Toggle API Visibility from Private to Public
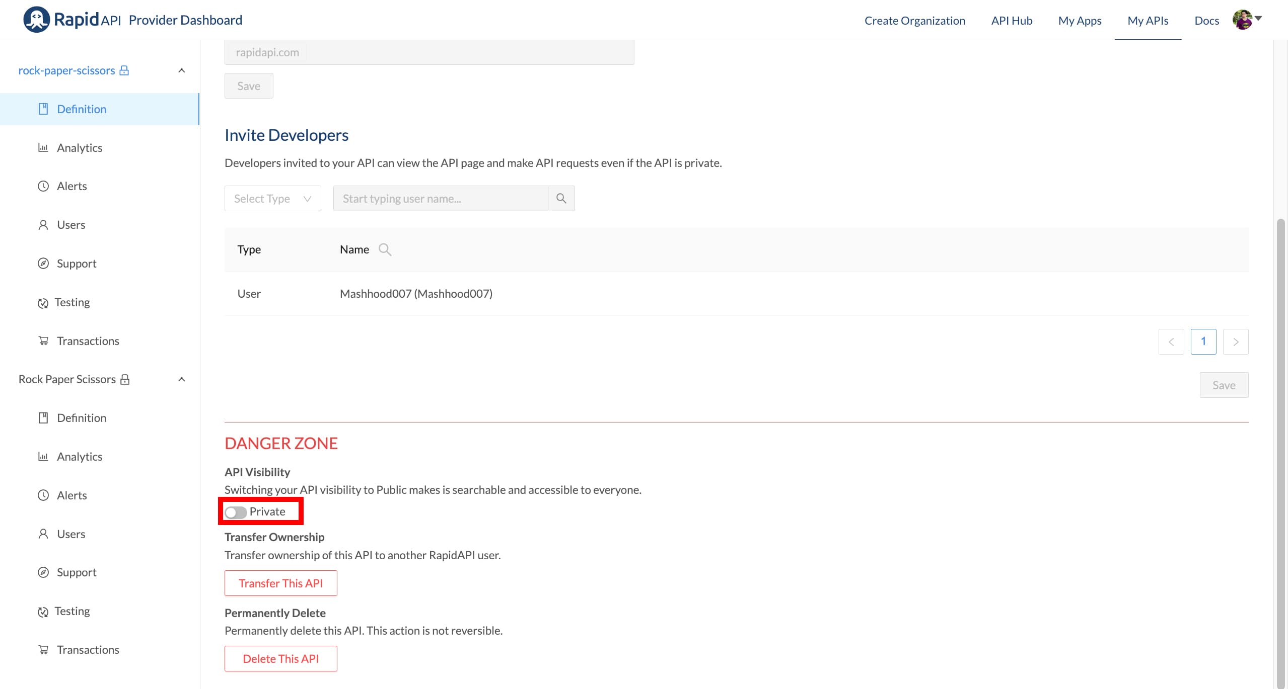Image resolution: width=1288 pixels, height=689 pixels. pyautogui.click(x=236, y=512)
